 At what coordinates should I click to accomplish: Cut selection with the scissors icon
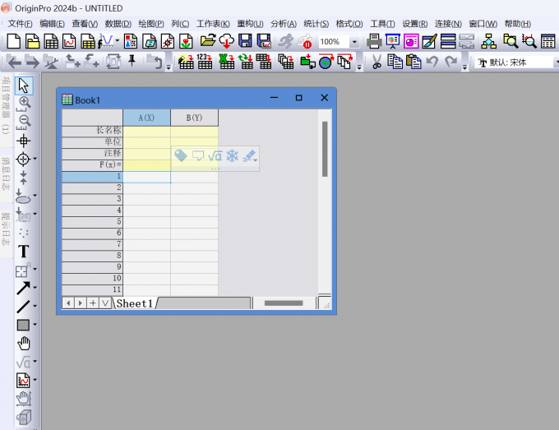(x=377, y=62)
